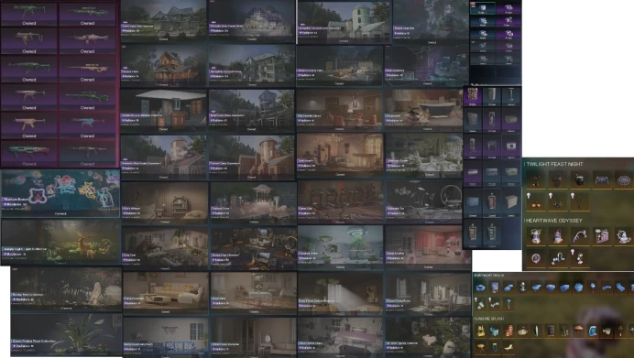Click the Heartwave Odyssey heading
Image resolution: width=634 pixels, height=358 pixels.
tap(554, 221)
